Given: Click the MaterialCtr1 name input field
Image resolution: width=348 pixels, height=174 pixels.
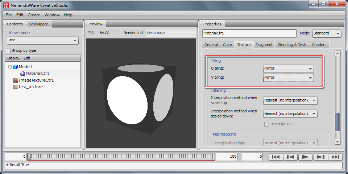Looking at the screenshot, I should click(x=249, y=33).
